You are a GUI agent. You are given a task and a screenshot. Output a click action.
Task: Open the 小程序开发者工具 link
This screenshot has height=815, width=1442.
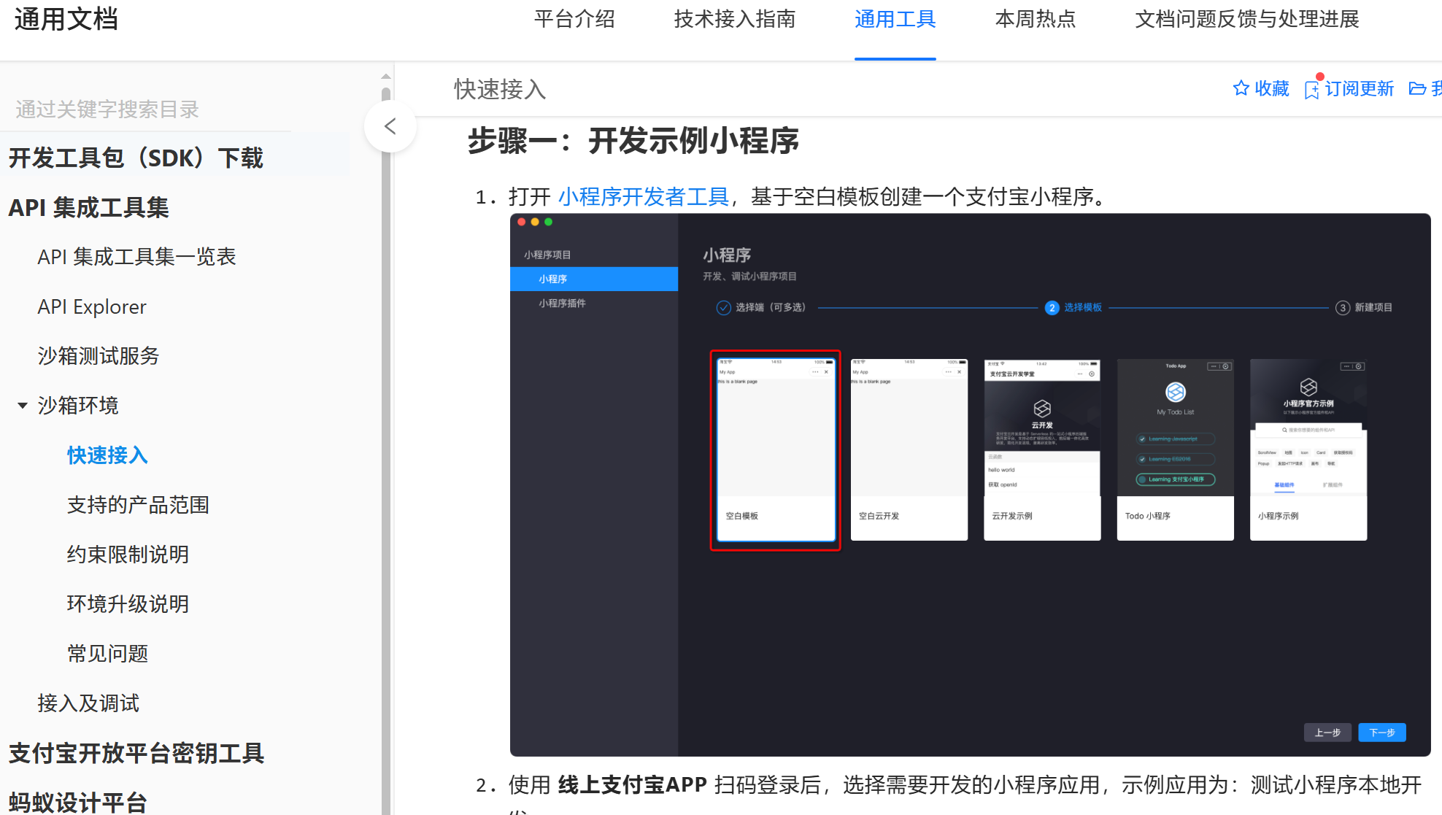point(644,196)
